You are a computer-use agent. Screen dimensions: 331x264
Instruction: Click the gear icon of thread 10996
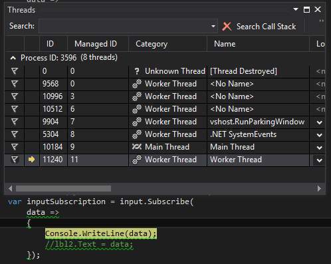click(137, 96)
